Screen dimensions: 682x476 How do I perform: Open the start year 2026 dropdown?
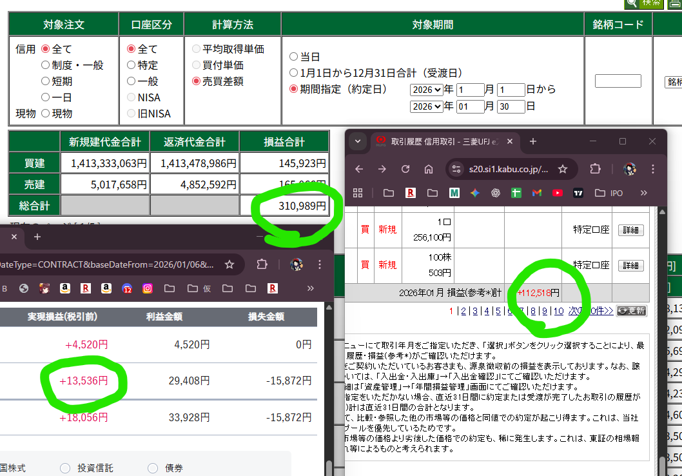click(426, 90)
